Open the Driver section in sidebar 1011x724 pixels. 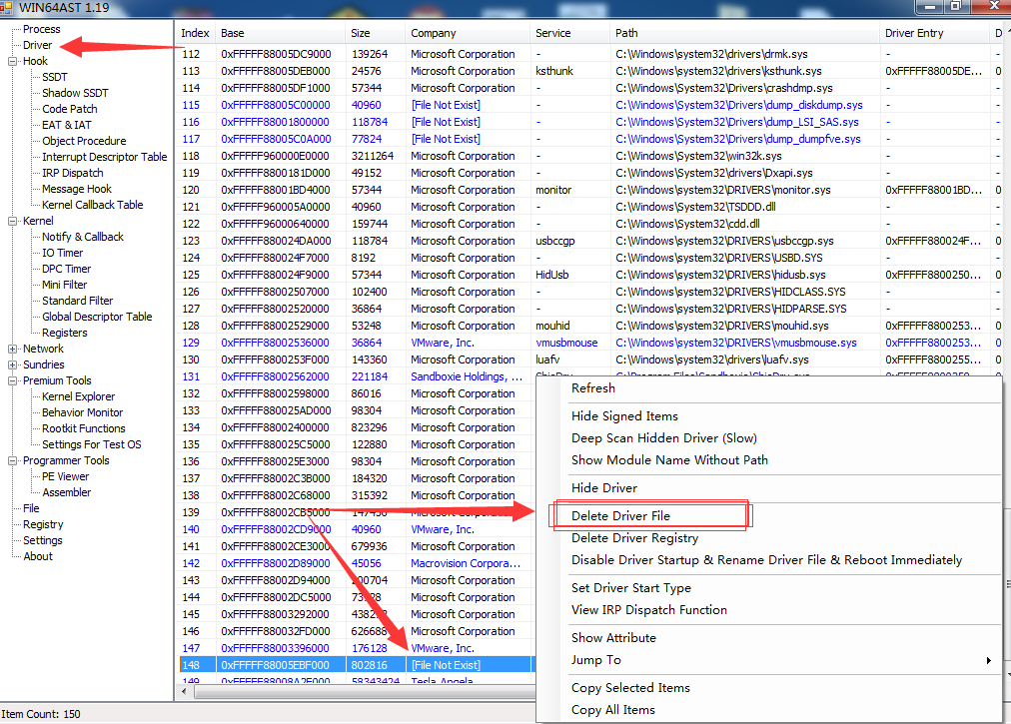pyautogui.click(x=37, y=45)
